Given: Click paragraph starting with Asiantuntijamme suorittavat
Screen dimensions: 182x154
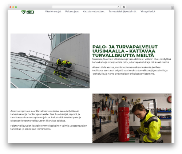Looking at the screenshot, I should point(45,116).
